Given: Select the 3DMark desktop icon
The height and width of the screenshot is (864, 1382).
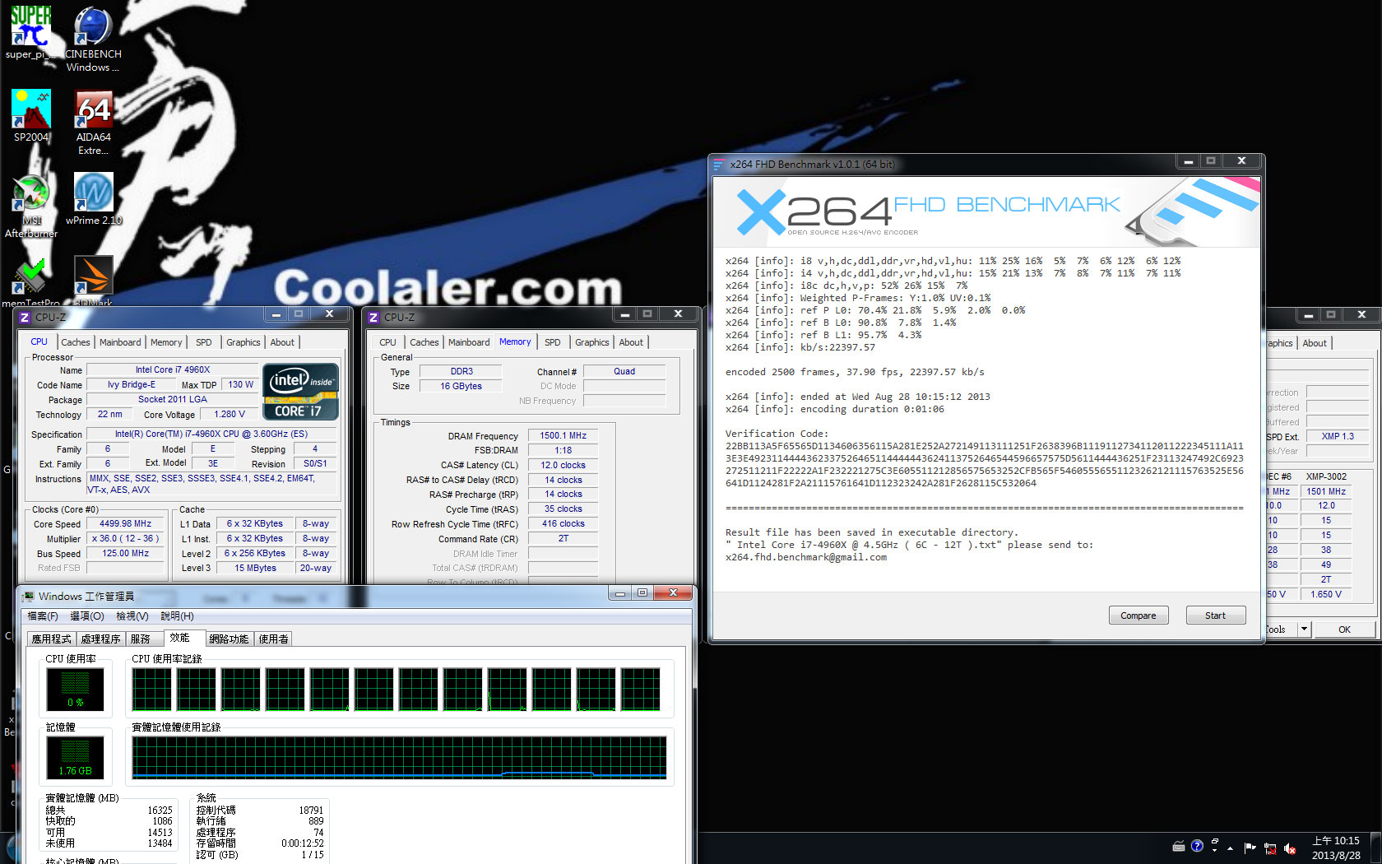Looking at the screenshot, I should [93, 281].
